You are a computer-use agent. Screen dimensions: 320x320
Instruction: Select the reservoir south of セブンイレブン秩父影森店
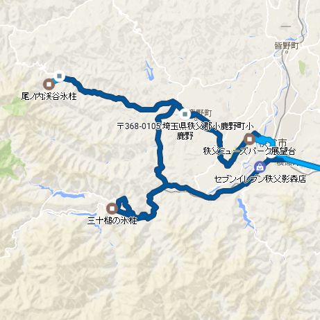pyautogui.click(x=245, y=213)
